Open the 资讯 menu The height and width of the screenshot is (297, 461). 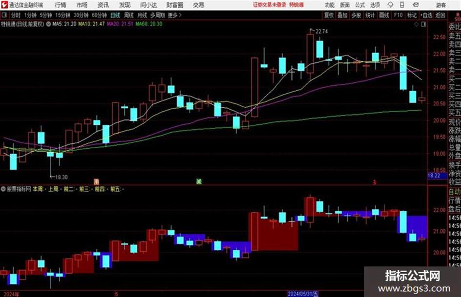[103, 5]
